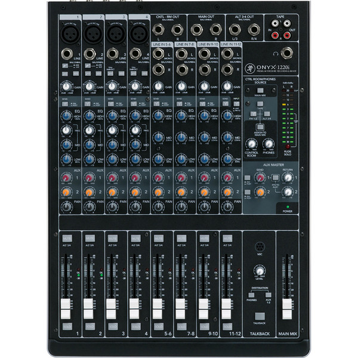Click the AUX MASTER SEND 1 knob

260,178
